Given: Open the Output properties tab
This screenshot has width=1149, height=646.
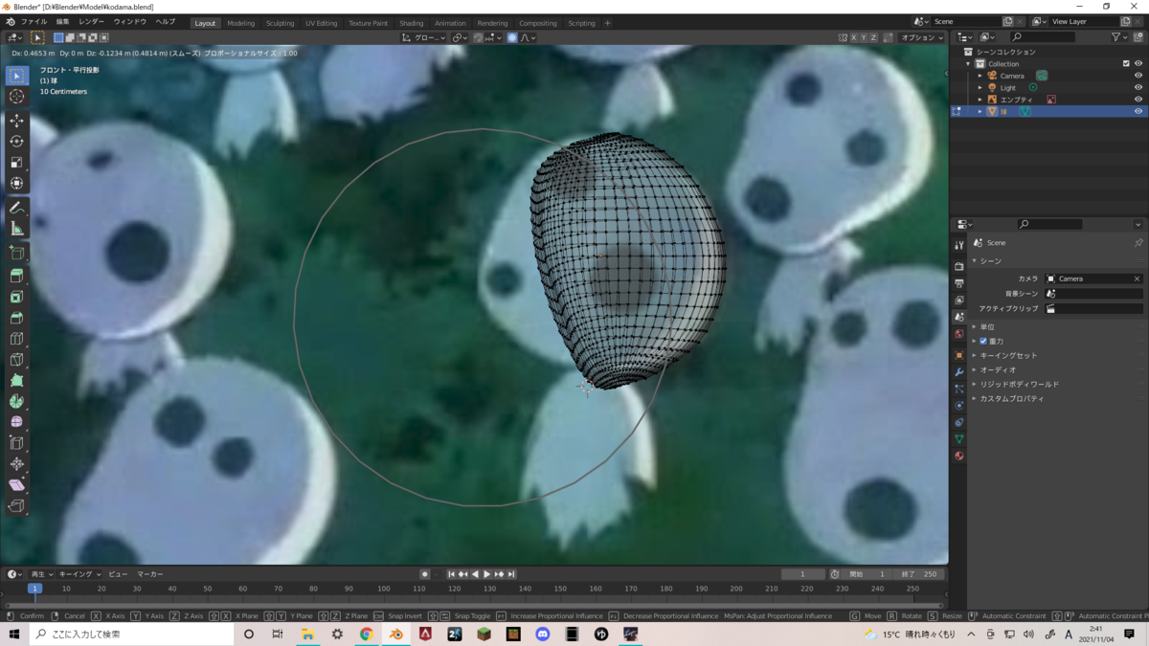Looking at the screenshot, I should (959, 283).
